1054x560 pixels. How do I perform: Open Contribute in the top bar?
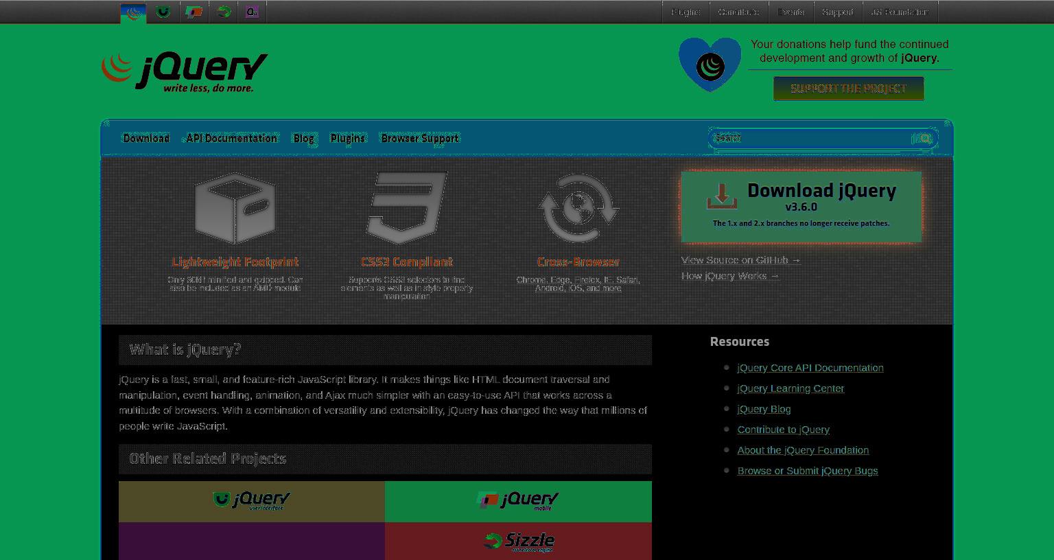click(x=738, y=12)
